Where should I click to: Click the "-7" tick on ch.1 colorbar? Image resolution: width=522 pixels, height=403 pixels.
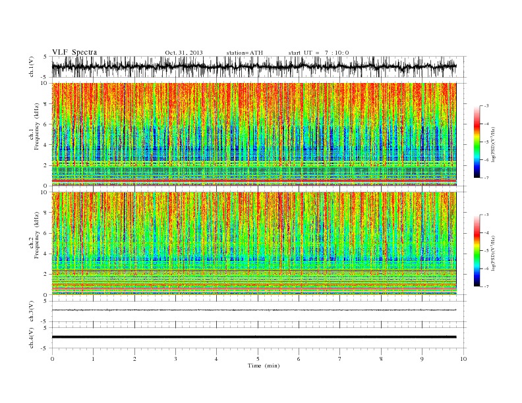[x=486, y=178]
